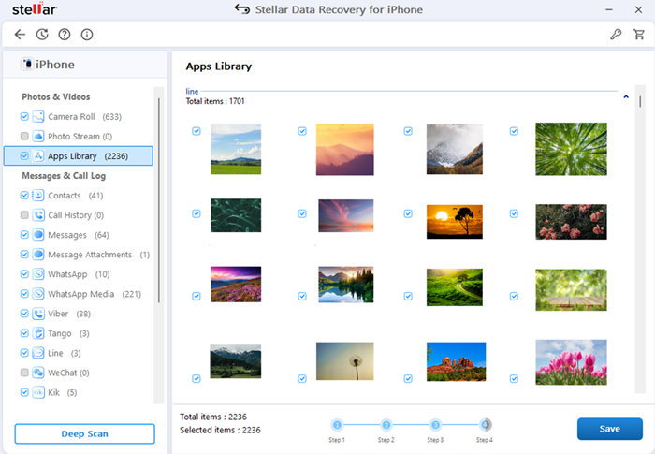Screen dimensions: 655x454
Task: Click the 'Messages & Call Log' heading
Action: tap(64, 176)
